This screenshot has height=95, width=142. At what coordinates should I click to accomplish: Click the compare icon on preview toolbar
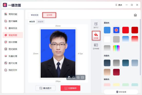(82, 77)
